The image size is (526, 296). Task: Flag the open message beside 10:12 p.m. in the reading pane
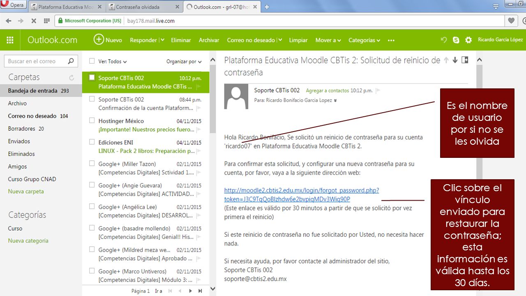(x=378, y=90)
